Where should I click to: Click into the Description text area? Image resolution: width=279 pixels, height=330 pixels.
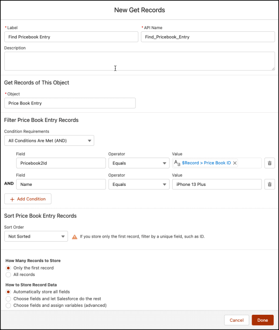tap(139, 61)
